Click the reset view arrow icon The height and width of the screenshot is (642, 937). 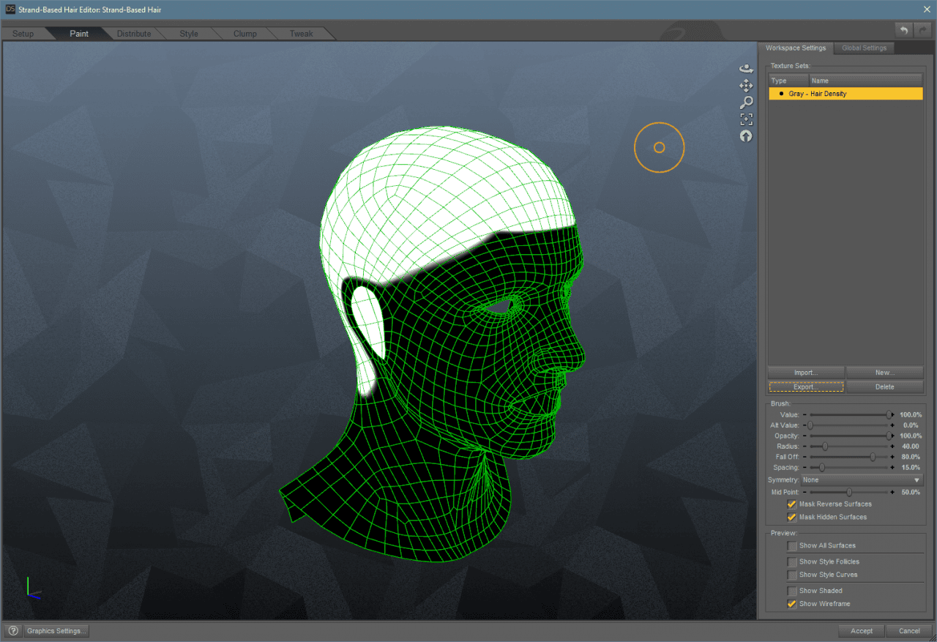(x=746, y=135)
